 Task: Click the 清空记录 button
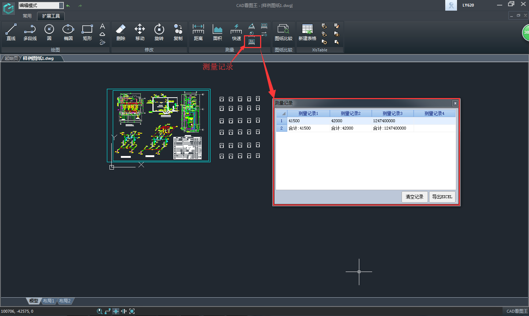click(414, 197)
